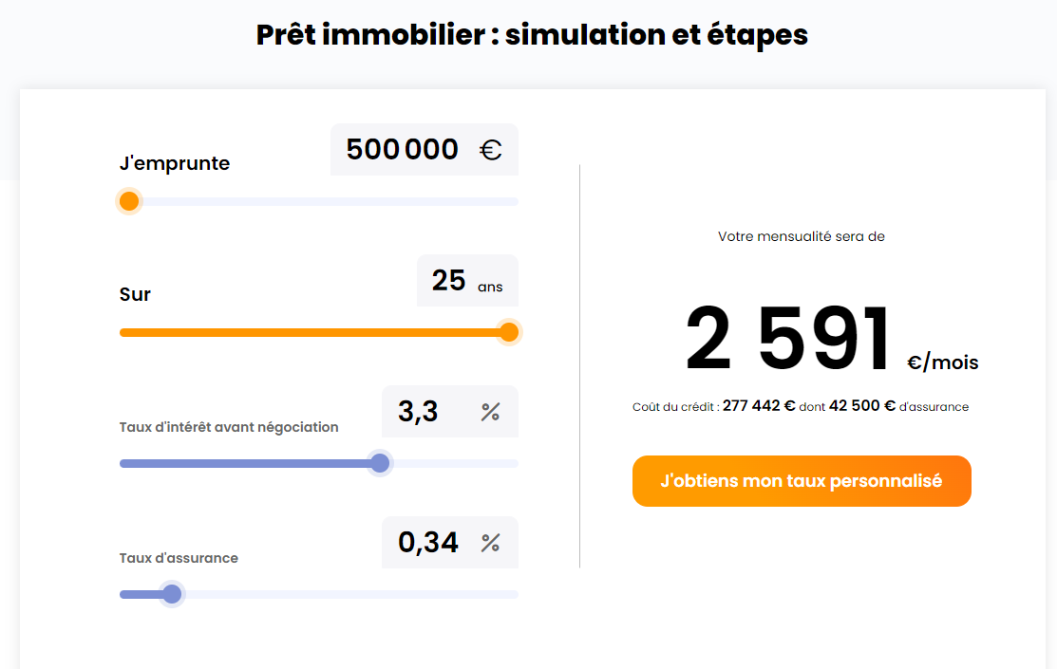Click the "Taux d'intérêt avant négociation" label
The width and height of the screenshot is (1057, 669).
[229, 427]
